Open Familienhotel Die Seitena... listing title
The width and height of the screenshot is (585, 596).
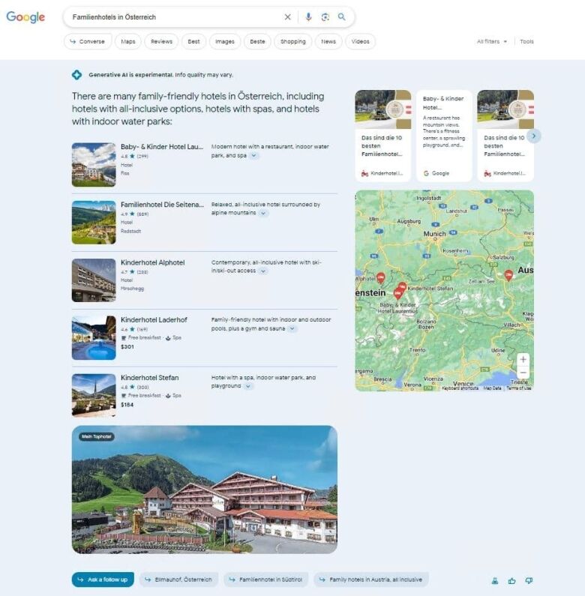[163, 205]
